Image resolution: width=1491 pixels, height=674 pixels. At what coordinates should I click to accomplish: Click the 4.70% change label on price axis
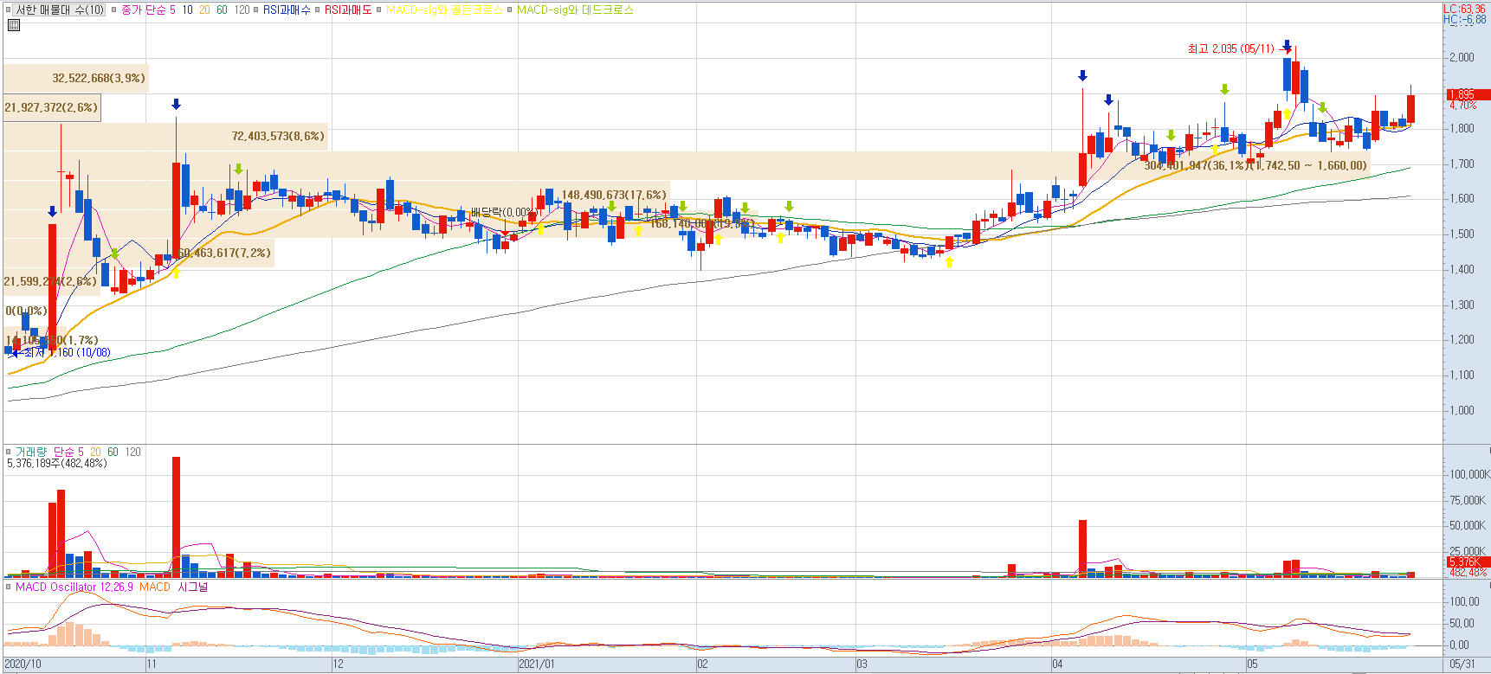pos(1462,105)
